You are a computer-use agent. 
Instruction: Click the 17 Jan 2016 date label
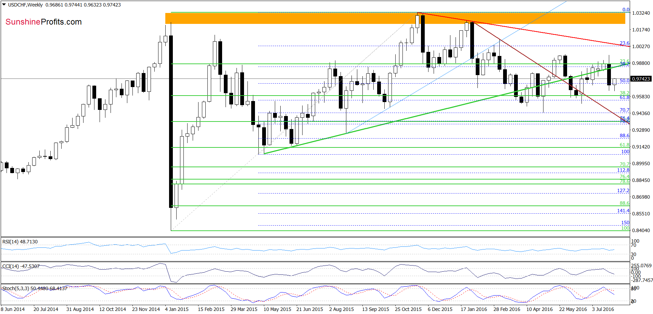(x=474, y=309)
